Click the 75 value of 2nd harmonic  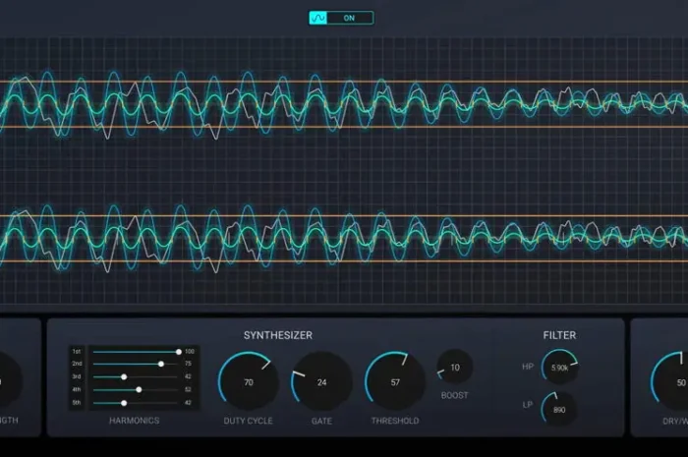(188, 364)
